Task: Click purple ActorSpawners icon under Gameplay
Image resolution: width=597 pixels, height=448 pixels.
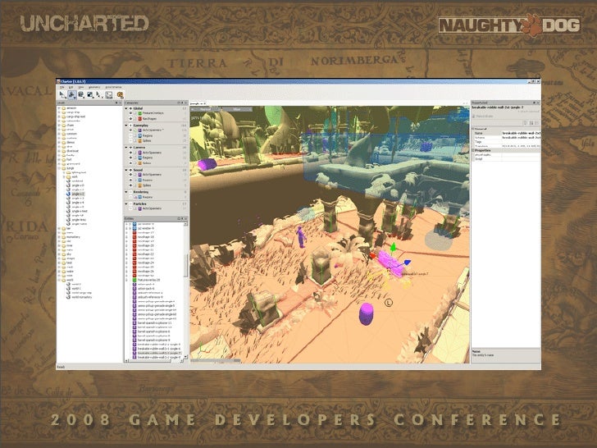Action: click(139, 130)
